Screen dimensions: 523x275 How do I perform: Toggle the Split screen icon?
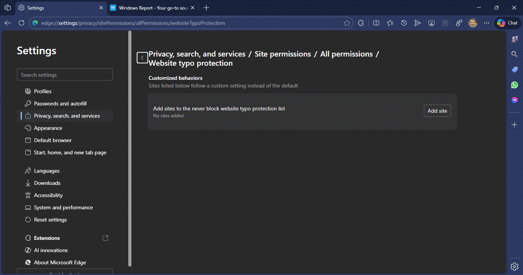tap(376, 23)
